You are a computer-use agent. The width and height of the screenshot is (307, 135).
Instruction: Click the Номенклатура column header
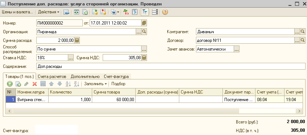coord(32,92)
